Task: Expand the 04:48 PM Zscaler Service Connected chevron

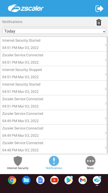Action: pos(106,147)
